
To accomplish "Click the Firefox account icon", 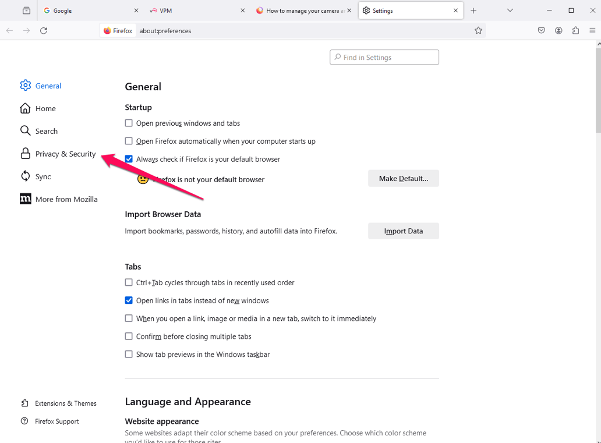I will (x=558, y=30).
